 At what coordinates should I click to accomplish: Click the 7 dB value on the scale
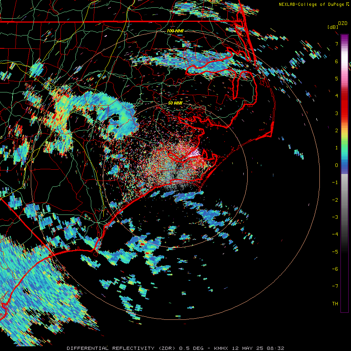pos(337,44)
